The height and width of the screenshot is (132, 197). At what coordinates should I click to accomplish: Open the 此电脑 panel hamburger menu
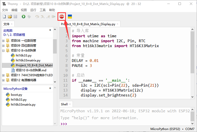[x=50, y=30]
